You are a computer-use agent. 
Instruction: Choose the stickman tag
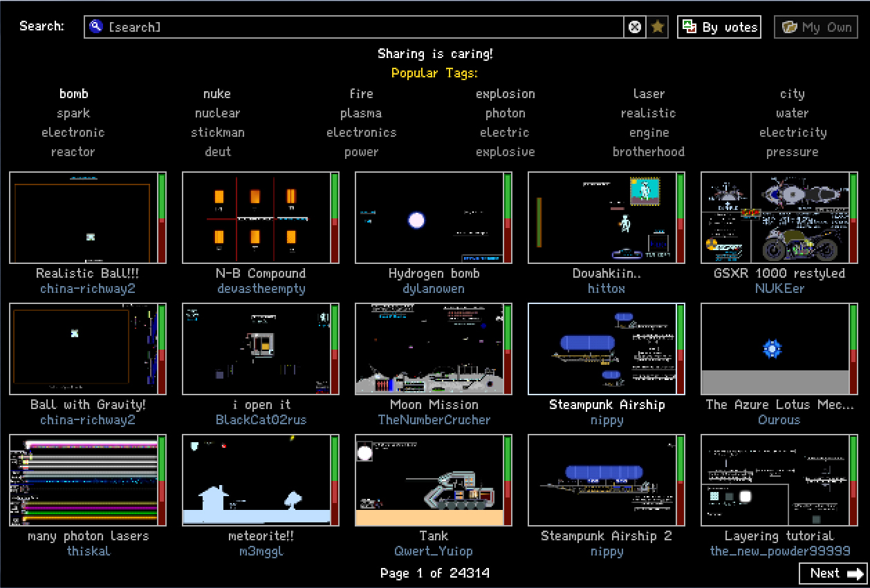(217, 133)
